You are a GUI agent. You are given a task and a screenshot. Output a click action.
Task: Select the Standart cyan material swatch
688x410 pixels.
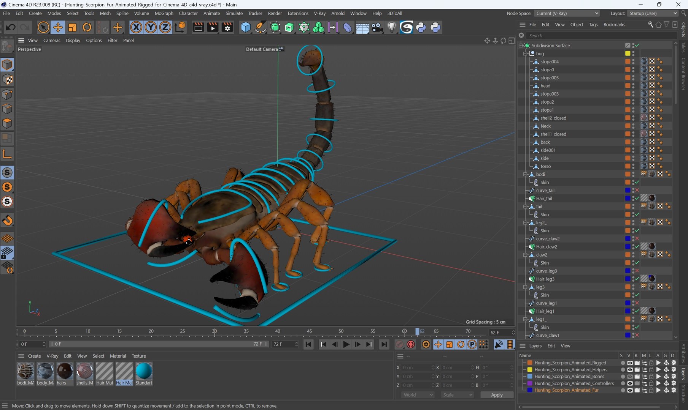144,371
